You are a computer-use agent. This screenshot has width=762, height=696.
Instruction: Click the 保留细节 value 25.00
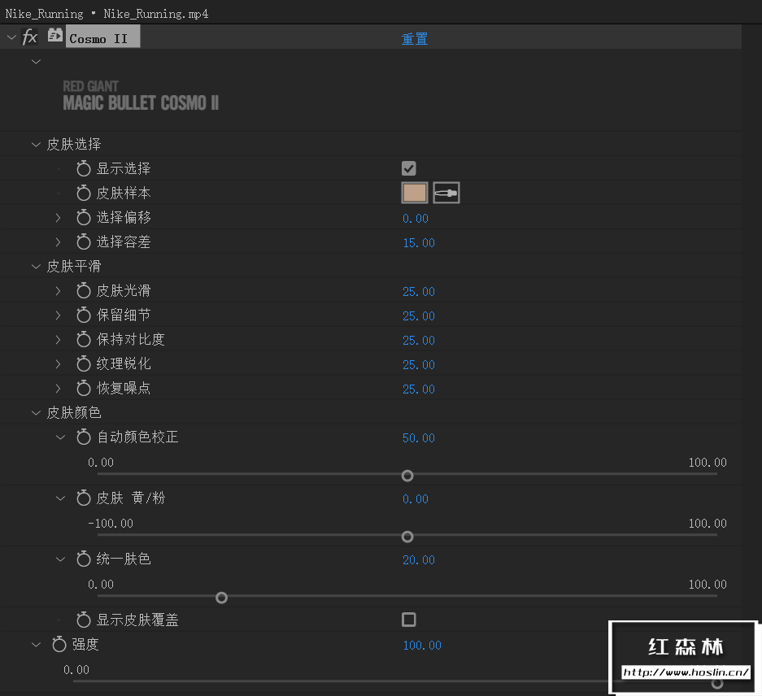419,316
